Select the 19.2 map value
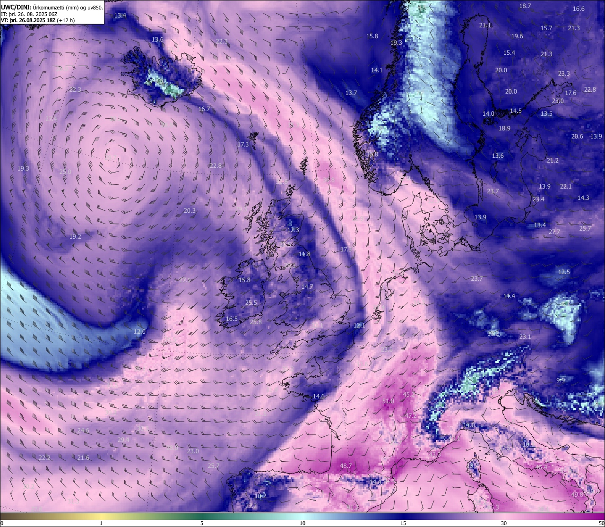The height and width of the screenshot is (527, 605). tap(75, 237)
